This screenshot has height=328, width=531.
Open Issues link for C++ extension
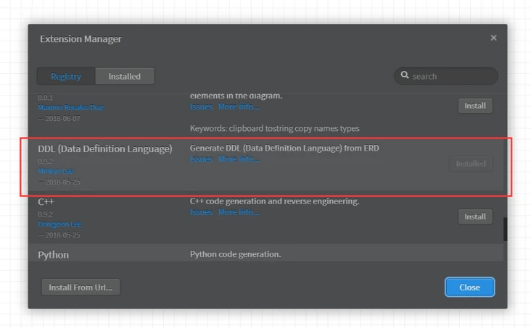click(x=201, y=212)
